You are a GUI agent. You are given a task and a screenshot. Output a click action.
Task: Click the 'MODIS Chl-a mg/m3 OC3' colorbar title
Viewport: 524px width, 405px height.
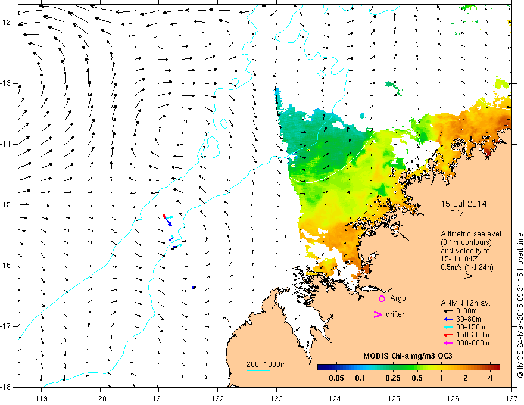click(x=408, y=356)
